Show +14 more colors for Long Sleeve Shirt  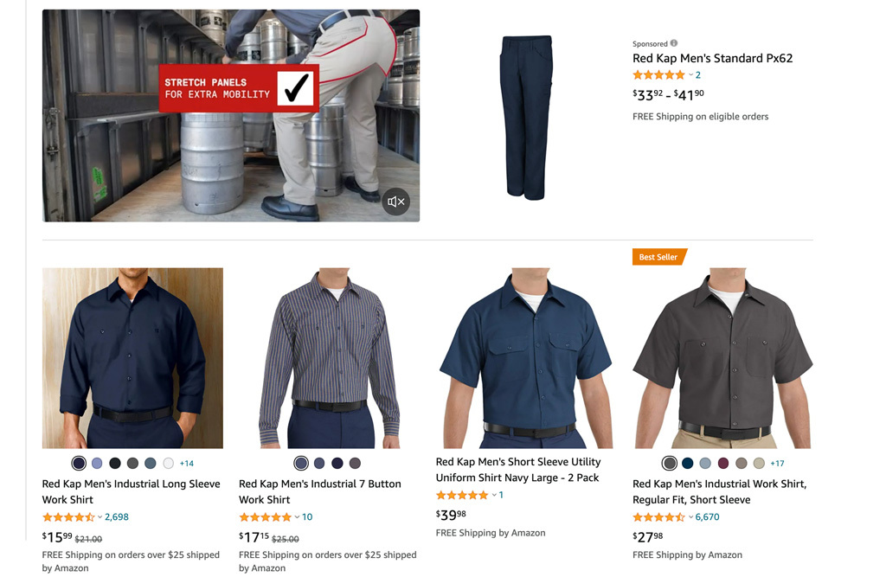(187, 463)
